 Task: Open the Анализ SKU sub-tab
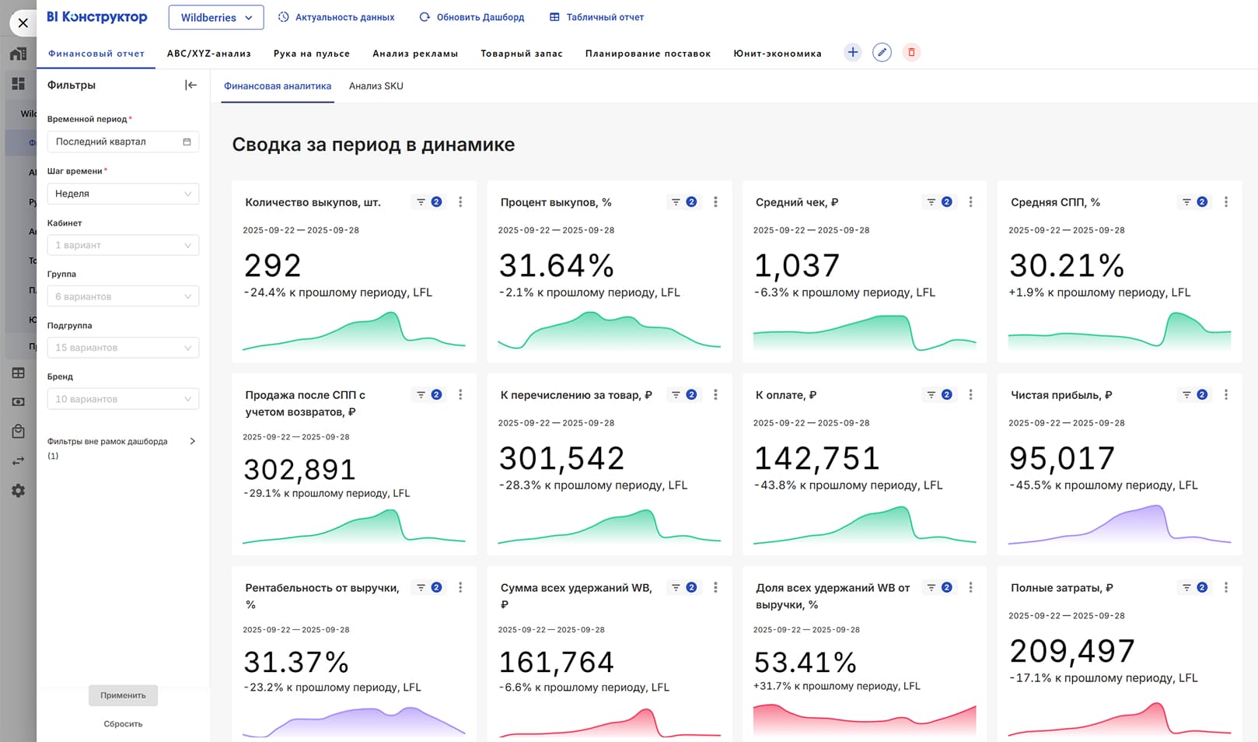[x=376, y=86]
